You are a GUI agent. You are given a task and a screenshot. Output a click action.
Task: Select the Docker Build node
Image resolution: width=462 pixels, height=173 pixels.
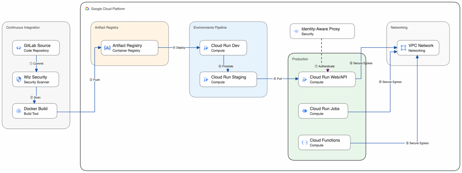point(35,111)
